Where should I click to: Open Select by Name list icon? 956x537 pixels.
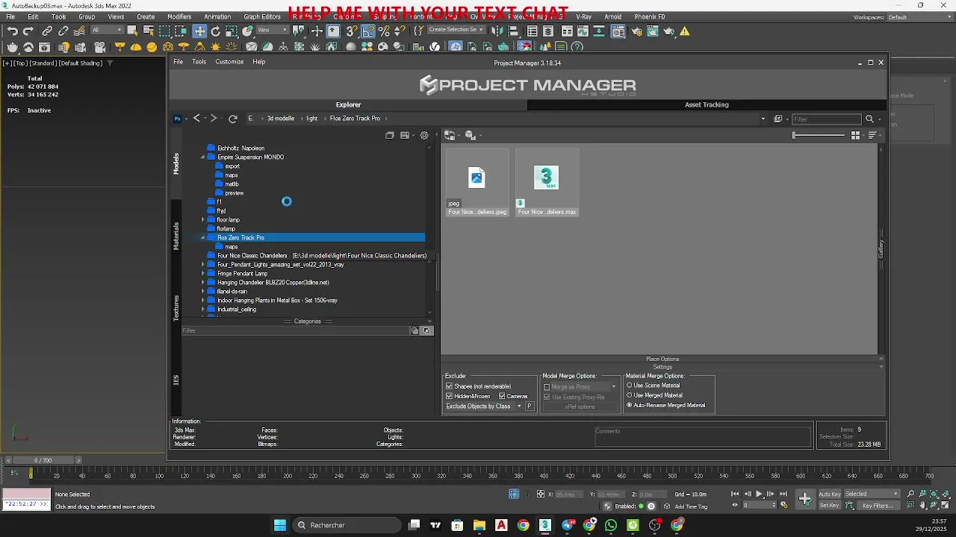tap(148, 31)
